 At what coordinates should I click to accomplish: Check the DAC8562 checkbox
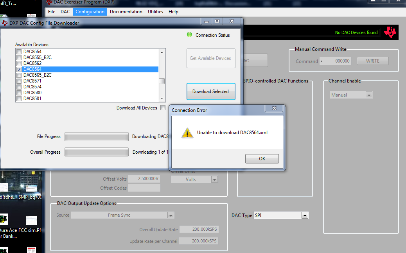19,63
